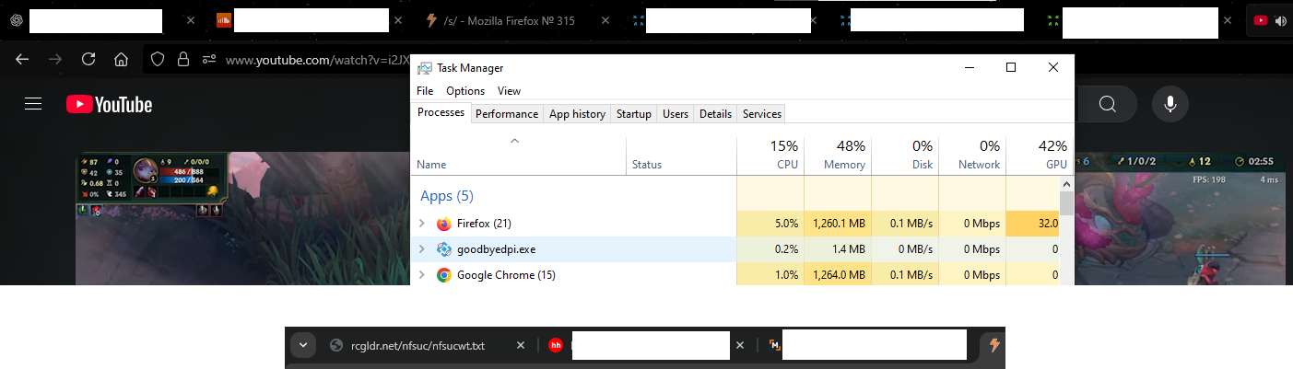Close the /s/ Mozilla Firefox tab
Image resolution: width=1293 pixels, height=369 pixels.
[605, 20]
